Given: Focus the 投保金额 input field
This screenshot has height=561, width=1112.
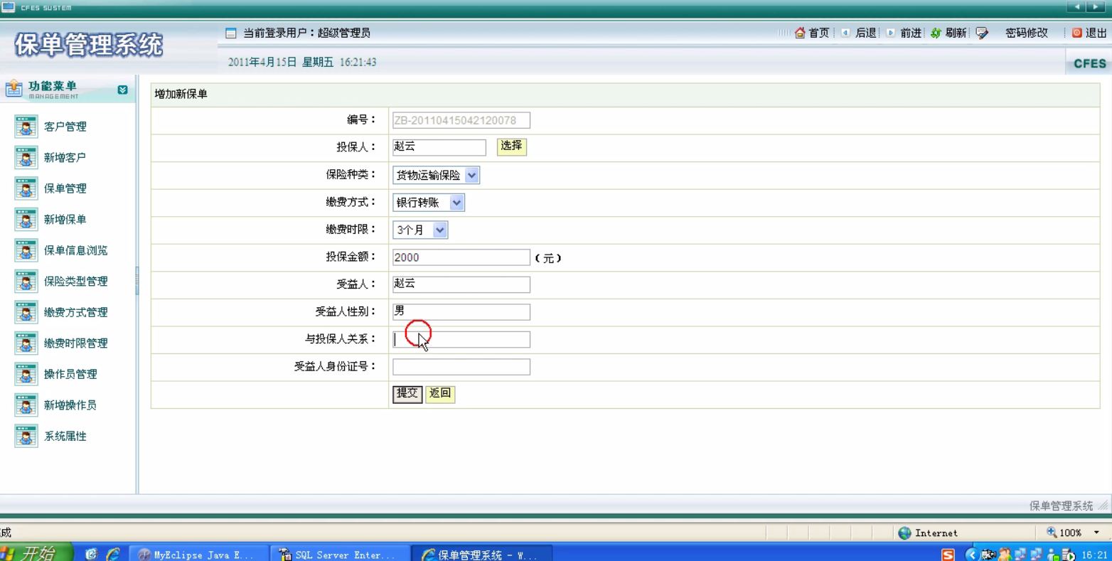Looking at the screenshot, I should click(461, 257).
